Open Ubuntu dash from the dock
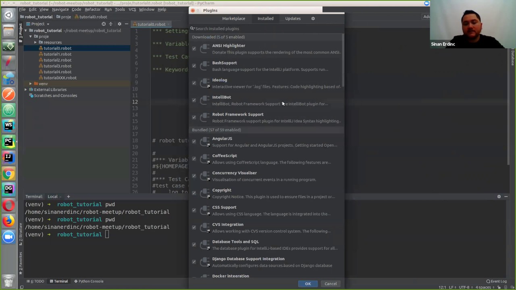The height and width of the screenshot is (290, 516). coord(8,15)
